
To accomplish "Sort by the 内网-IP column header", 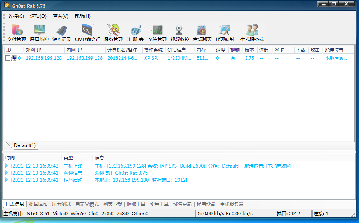I will (x=85, y=50).
